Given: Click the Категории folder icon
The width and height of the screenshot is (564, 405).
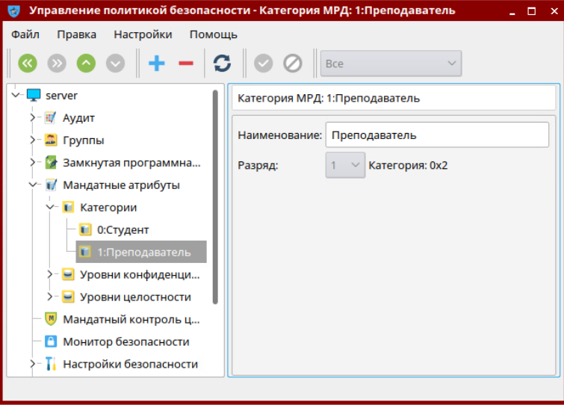Looking at the screenshot, I should coord(68,207).
